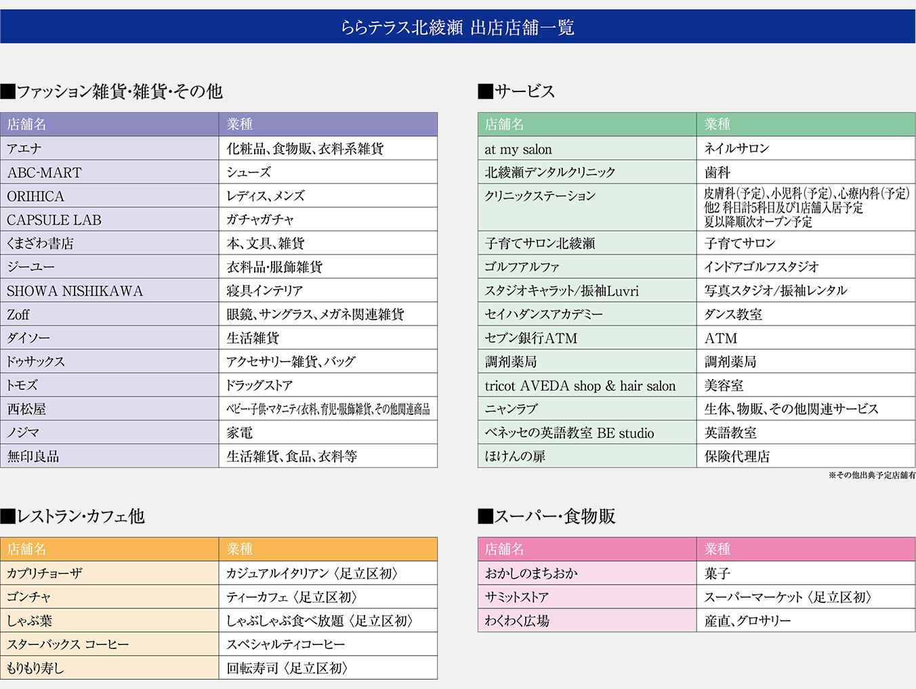The image size is (916, 689).
Task: Select the heading ファッション雑貨・雑貨・その他
Action: [112, 91]
